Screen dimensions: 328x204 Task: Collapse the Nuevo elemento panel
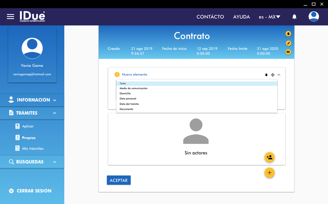coord(279,75)
